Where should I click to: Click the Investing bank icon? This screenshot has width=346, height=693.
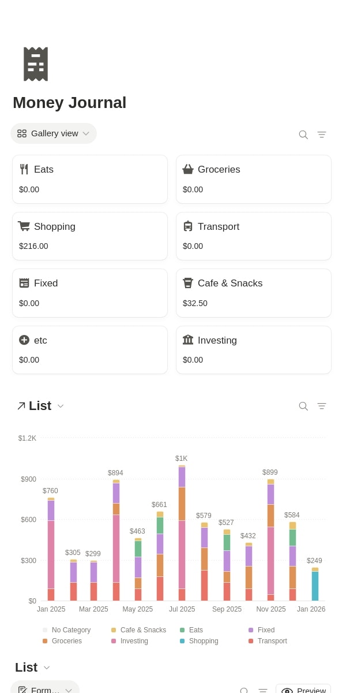click(x=188, y=340)
